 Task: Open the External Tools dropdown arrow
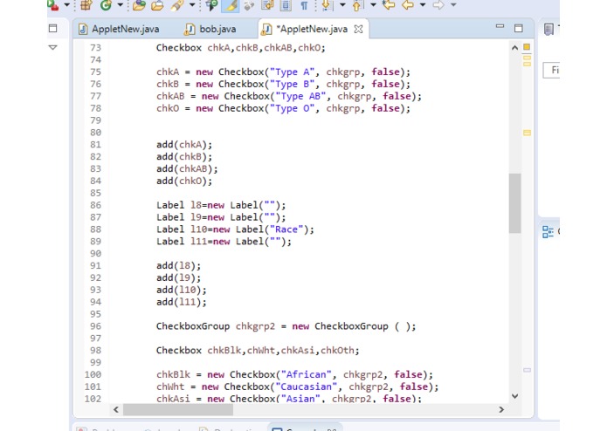point(67,5)
